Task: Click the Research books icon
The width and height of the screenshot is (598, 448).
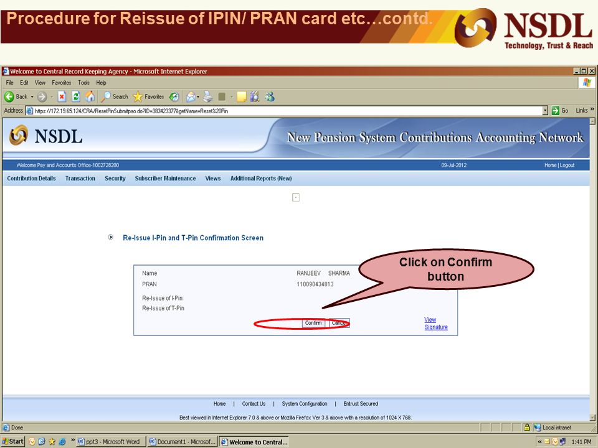Action: coord(255,97)
